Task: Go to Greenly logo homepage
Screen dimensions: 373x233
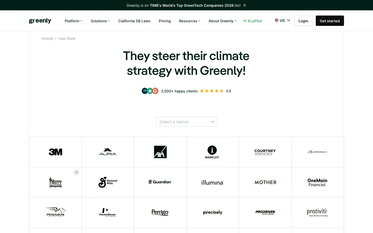Action: [40, 21]
